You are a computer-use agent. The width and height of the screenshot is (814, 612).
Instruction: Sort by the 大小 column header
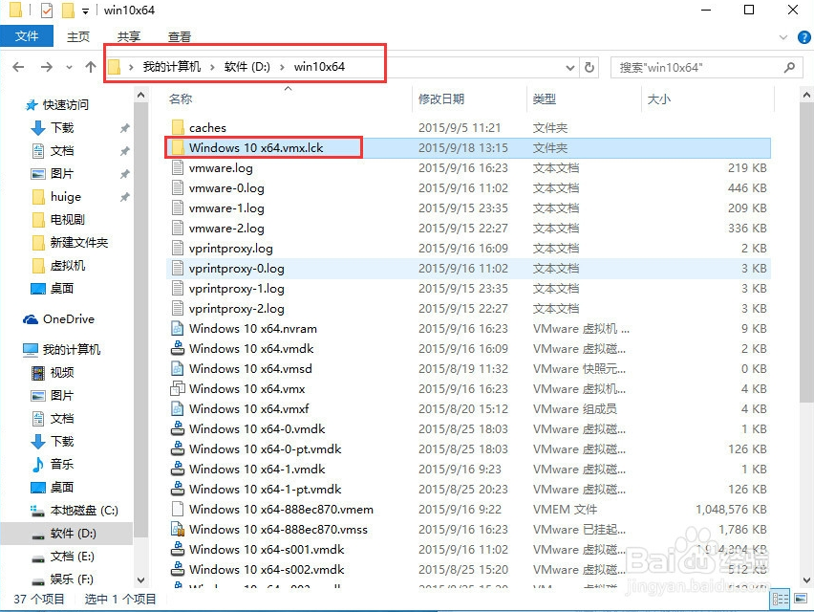[x=659, y=98]
